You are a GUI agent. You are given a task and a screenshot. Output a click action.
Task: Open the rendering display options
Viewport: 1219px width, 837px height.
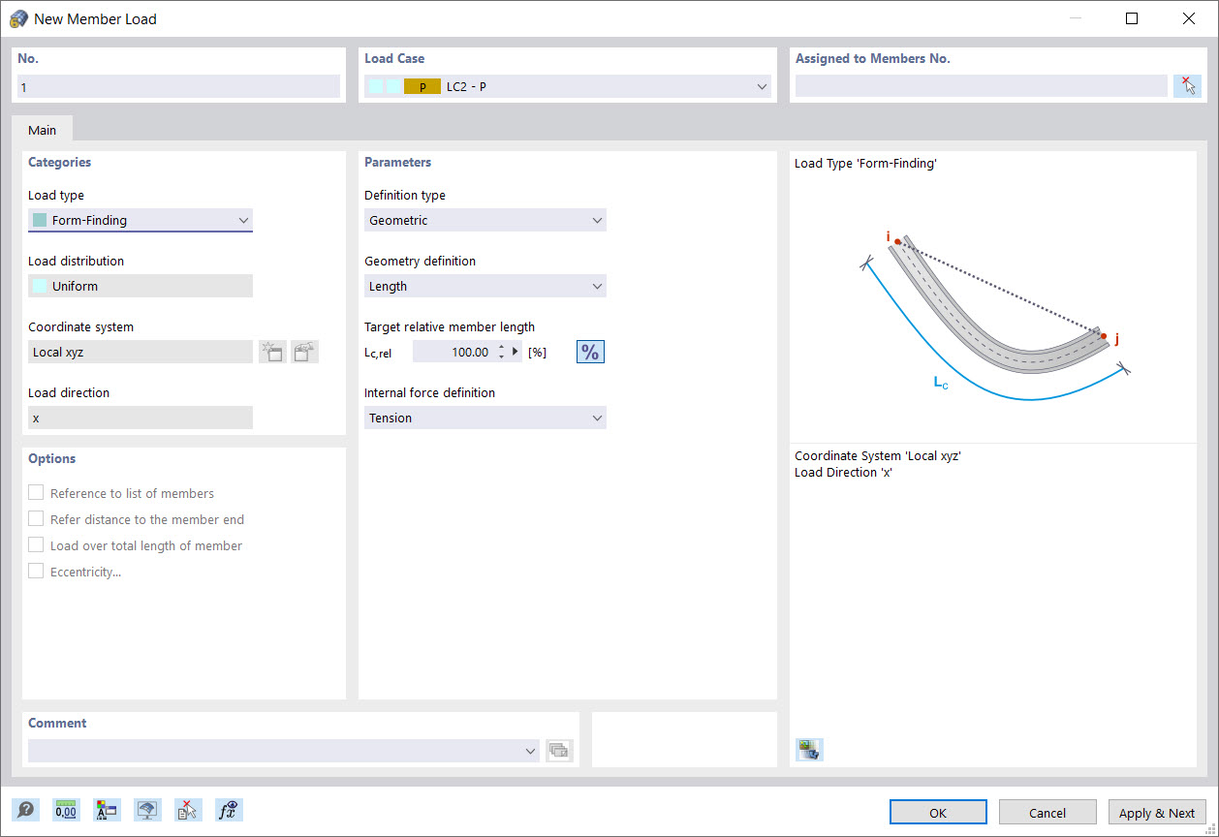[147, 809]
